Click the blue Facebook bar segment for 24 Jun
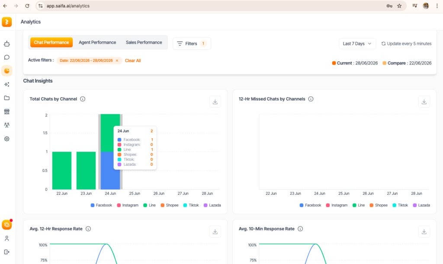The height and width of the screenshot is (264, 443). tap(110, 170)
